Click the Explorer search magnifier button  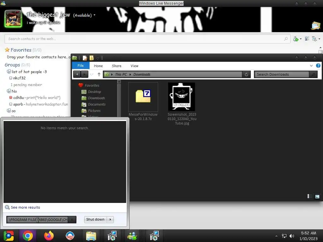[x=313, y=74]
